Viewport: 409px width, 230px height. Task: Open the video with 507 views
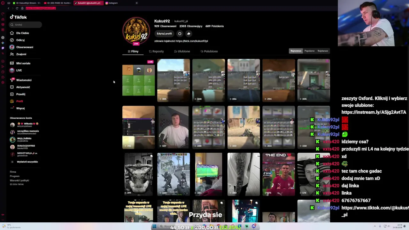[174, 127]
